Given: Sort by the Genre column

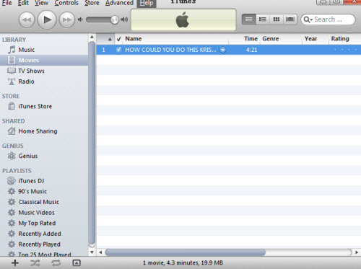Looking at the screenshot, I should tap(281, 39).
